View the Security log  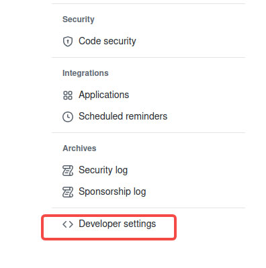pos(103,170)
